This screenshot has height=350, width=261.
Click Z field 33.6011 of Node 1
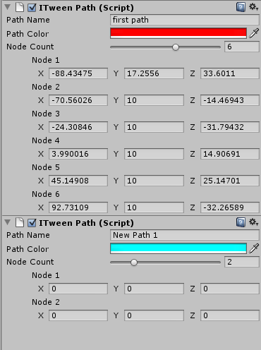230,73
